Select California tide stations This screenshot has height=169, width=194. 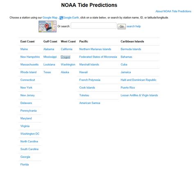point(67,49)
